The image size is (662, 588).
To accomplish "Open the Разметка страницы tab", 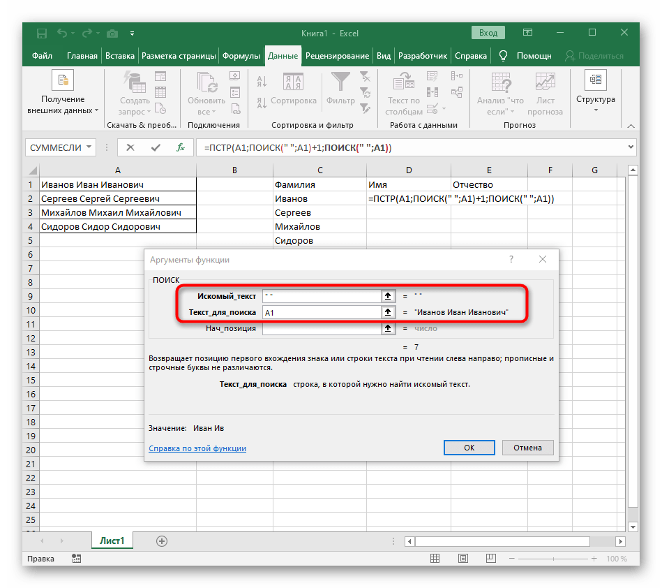I will point(179,56).
